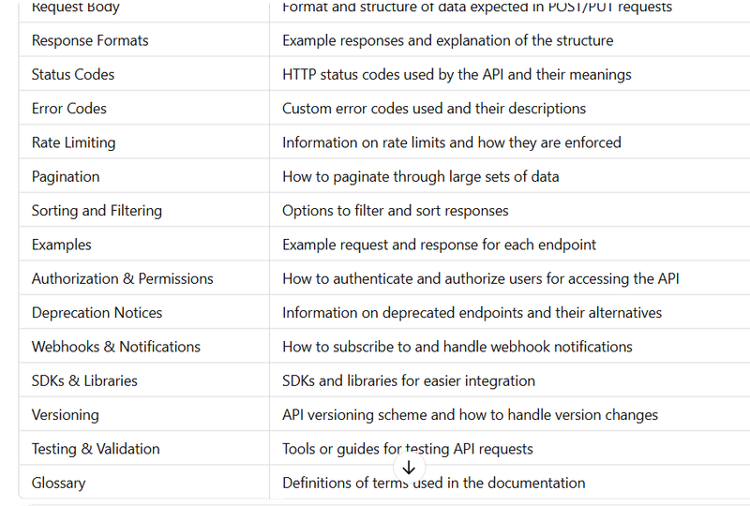Click the SDKs & Libraries label
This screenshot has width=750, height=506.
tap(84, 380)
